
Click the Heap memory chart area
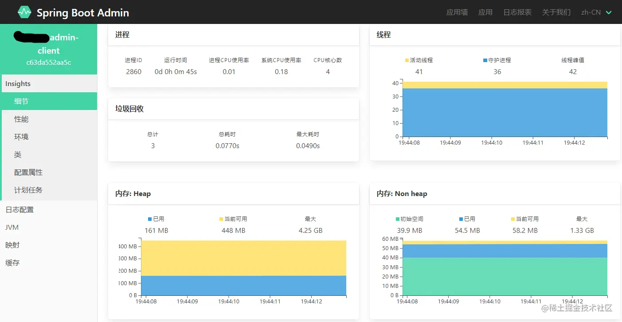(x=243, y=268)
